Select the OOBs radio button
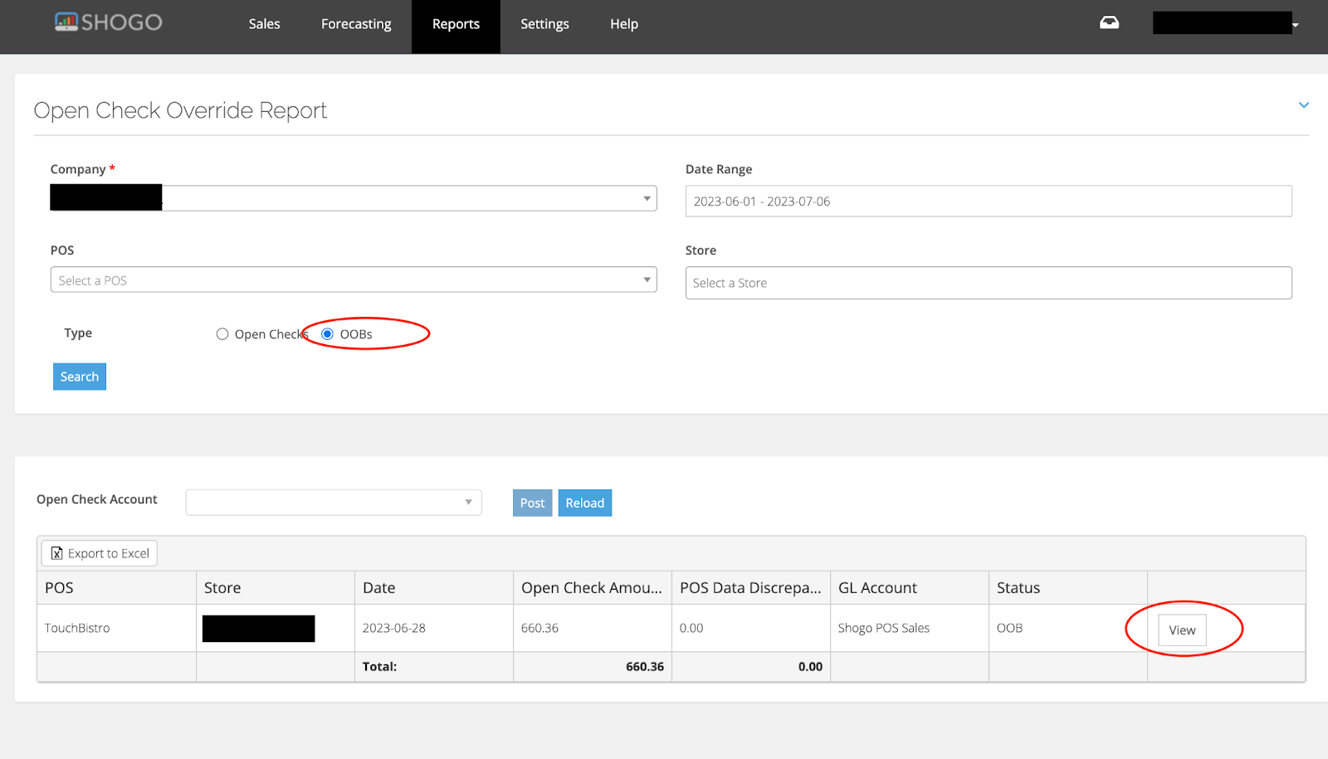This screenshot has width=1328, height=759. coord(327,333)
